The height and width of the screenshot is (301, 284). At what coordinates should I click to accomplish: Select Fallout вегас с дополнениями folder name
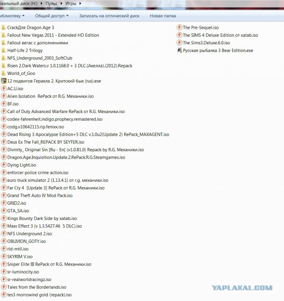pyautogui.click(x=38, y=43)
